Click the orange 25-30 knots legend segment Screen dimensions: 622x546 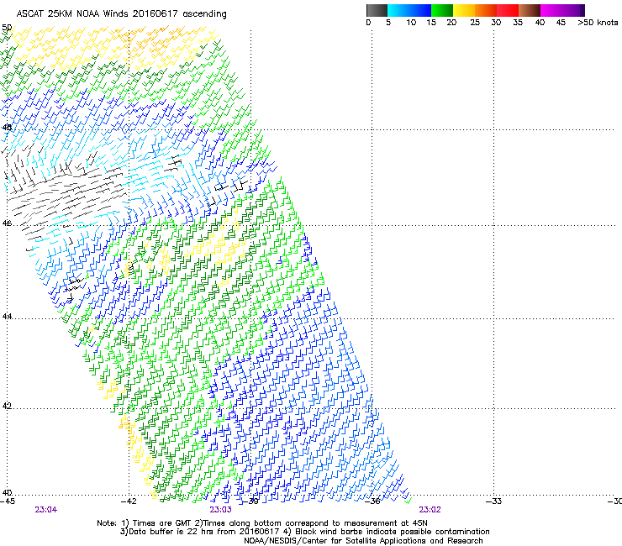pyautogui.click(x=486, y=10)
